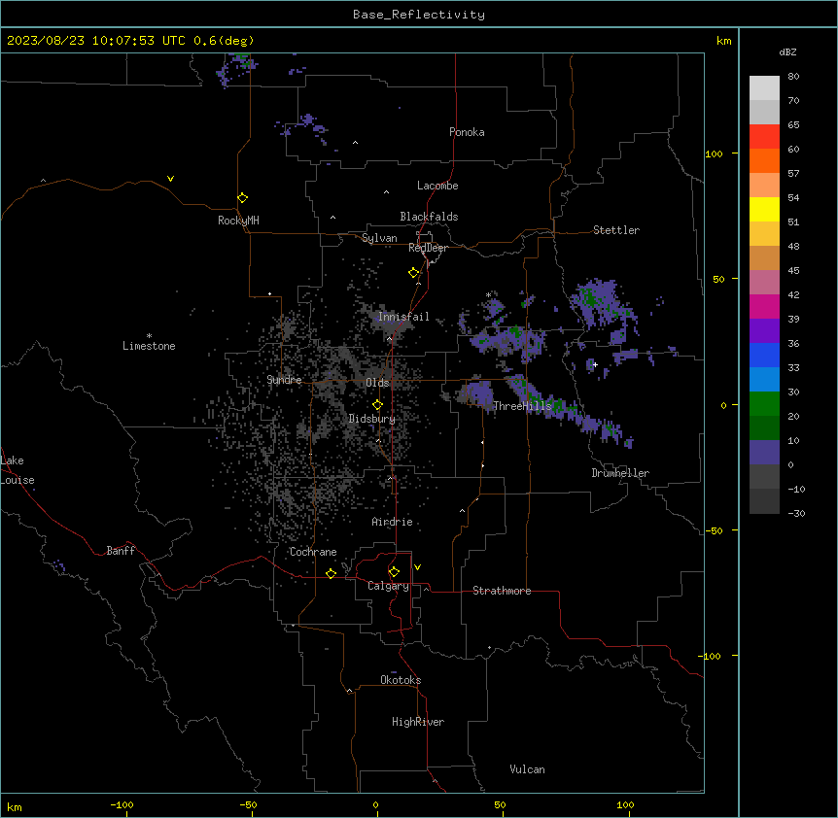838x818 pixels.
Task: Click the 80 value in the dBZ legend
Action: click(x=793, y=77)
